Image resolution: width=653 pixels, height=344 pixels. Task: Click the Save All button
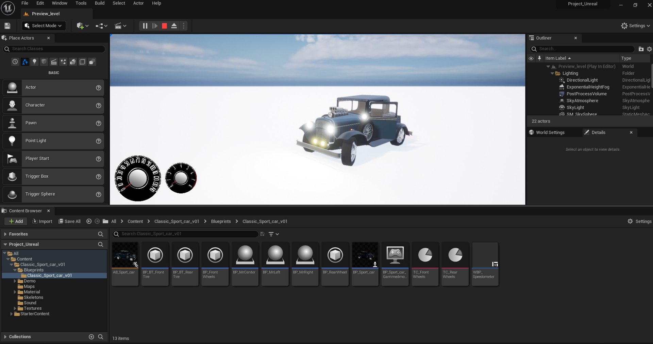point(69,222)
